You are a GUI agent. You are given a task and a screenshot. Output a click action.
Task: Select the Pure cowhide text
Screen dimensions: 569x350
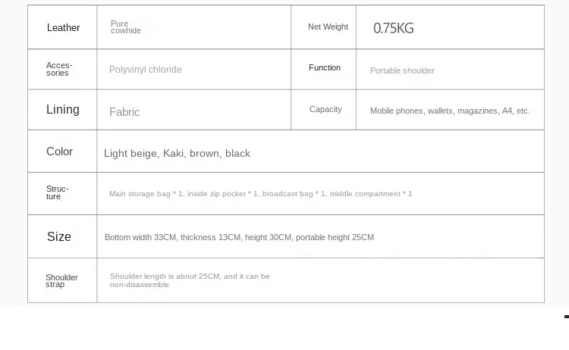[125, 27]
